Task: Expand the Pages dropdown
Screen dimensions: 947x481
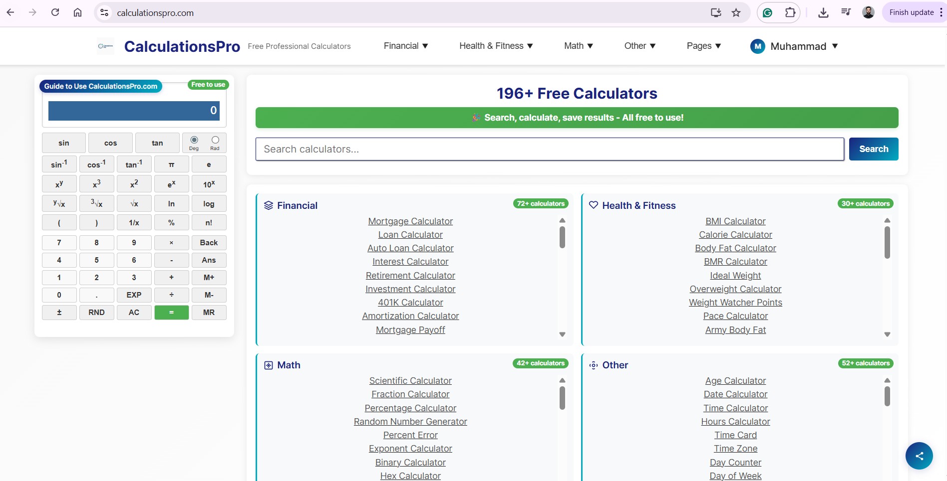Action: [703, 46]
